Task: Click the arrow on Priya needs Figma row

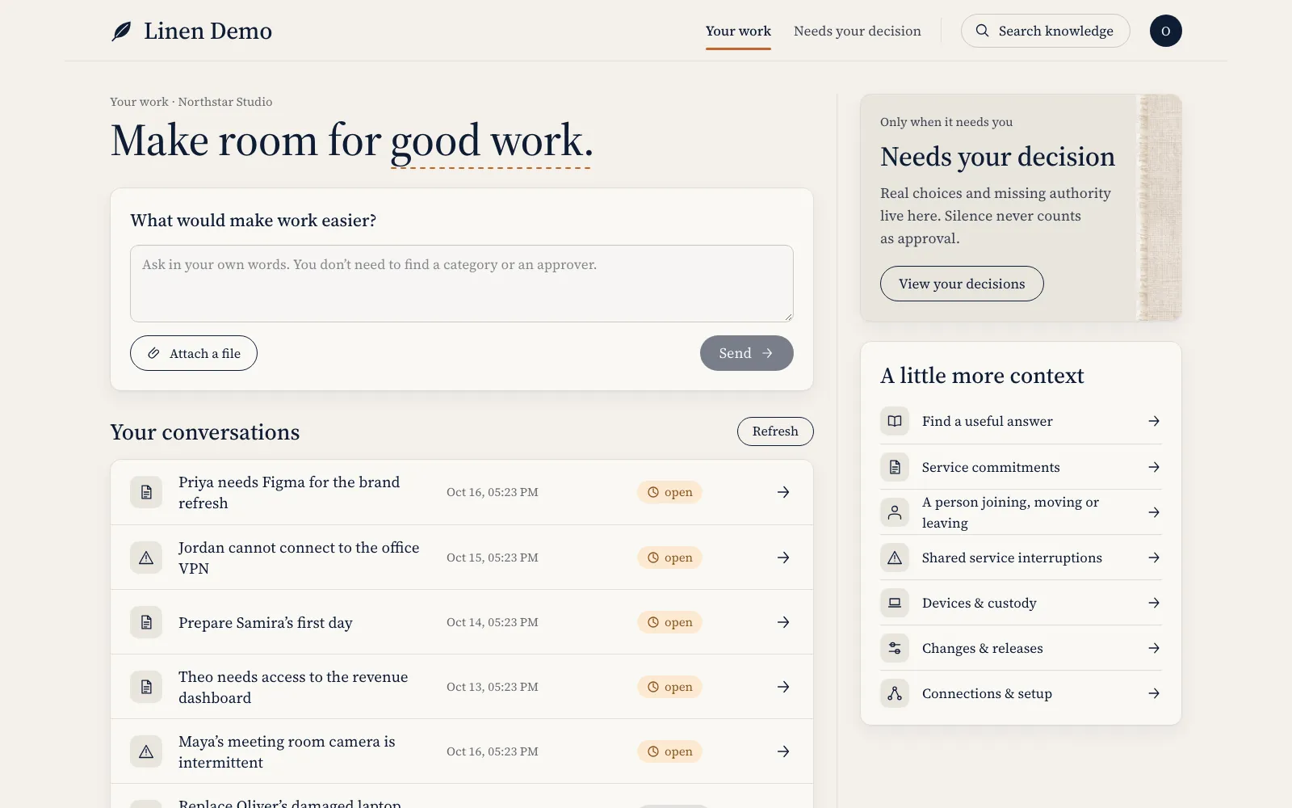Action: coord(783,492)
